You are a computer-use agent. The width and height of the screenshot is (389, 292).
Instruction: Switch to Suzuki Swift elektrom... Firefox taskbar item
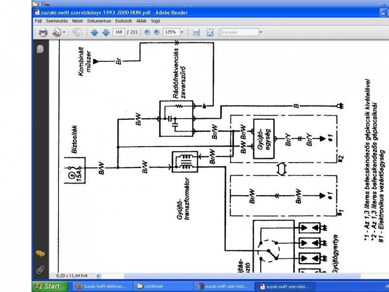(101, 286)
